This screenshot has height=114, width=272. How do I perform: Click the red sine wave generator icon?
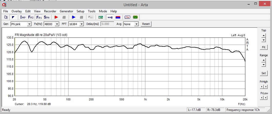[127, 17]
